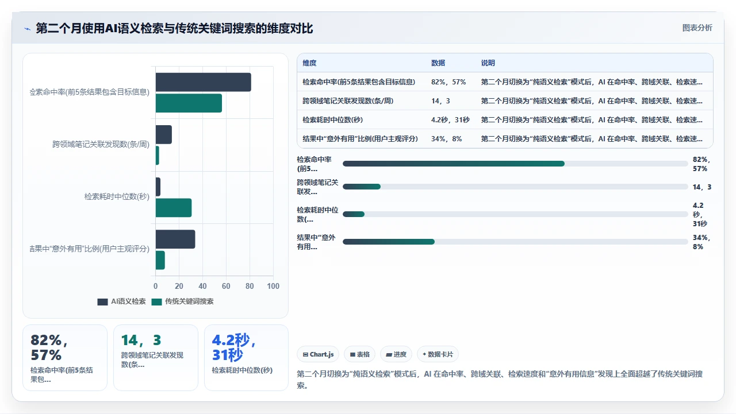Toggle the 传统关键词搜索 legend swatch
The width and height of the screenshot is (736, 414).
156,301
